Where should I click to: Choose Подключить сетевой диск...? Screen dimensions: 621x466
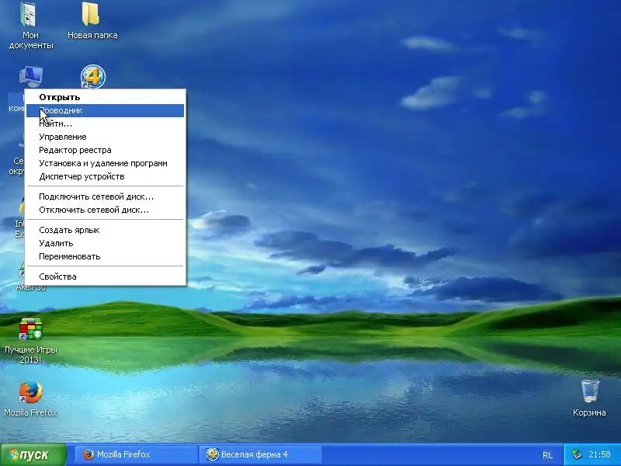[106, 196]
